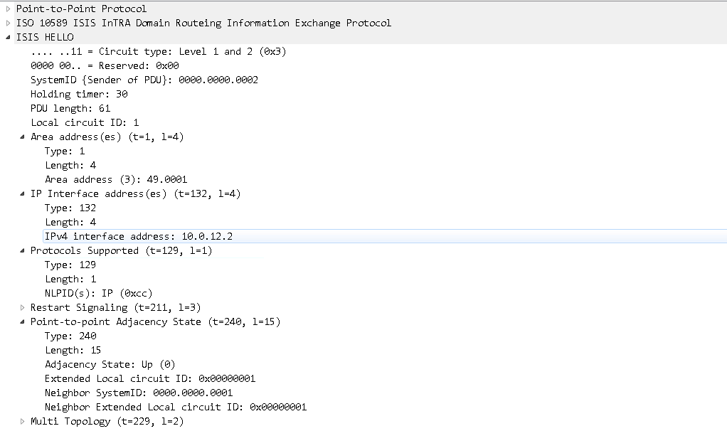Select the Adjacency State: Up row
The height and width of the screenshot is (431, 727).
point(110,364)
